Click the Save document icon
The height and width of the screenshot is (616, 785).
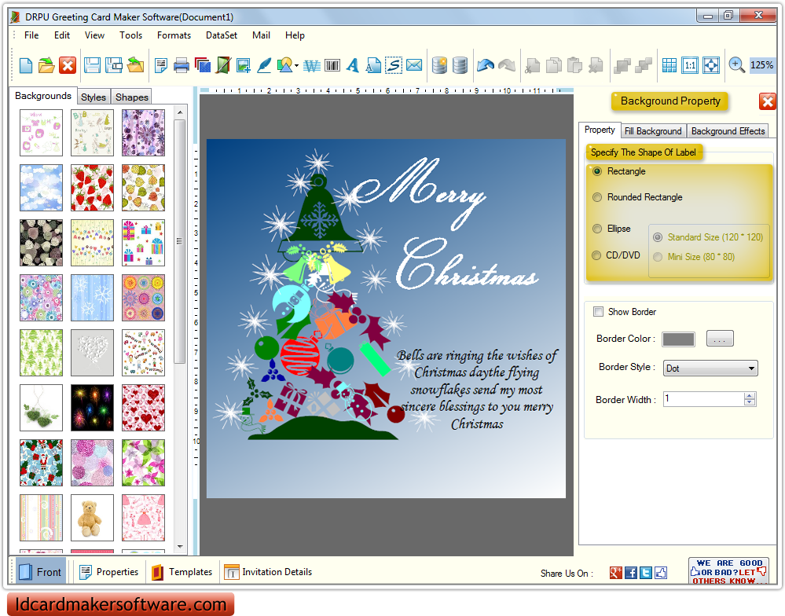click(90, 65)
